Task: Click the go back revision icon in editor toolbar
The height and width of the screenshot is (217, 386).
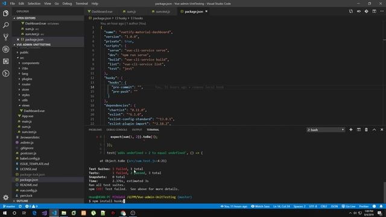Action: 359,11
